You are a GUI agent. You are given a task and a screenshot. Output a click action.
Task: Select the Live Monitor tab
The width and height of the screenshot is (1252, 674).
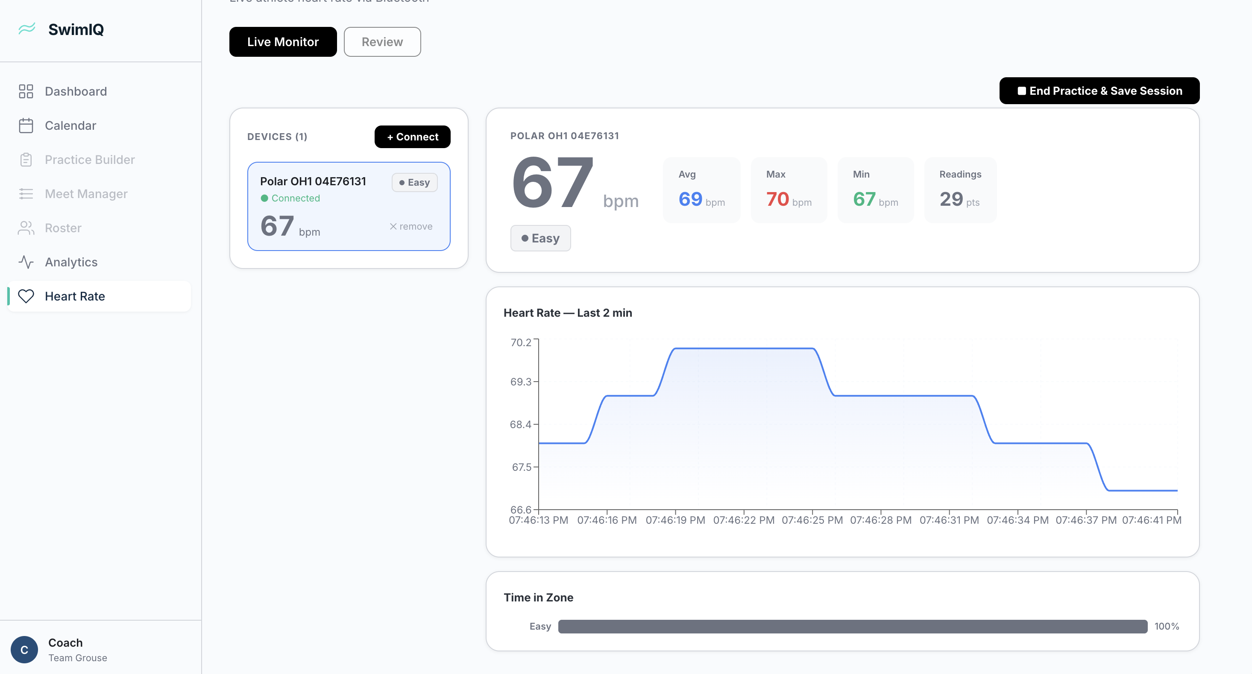pos(283,42)
